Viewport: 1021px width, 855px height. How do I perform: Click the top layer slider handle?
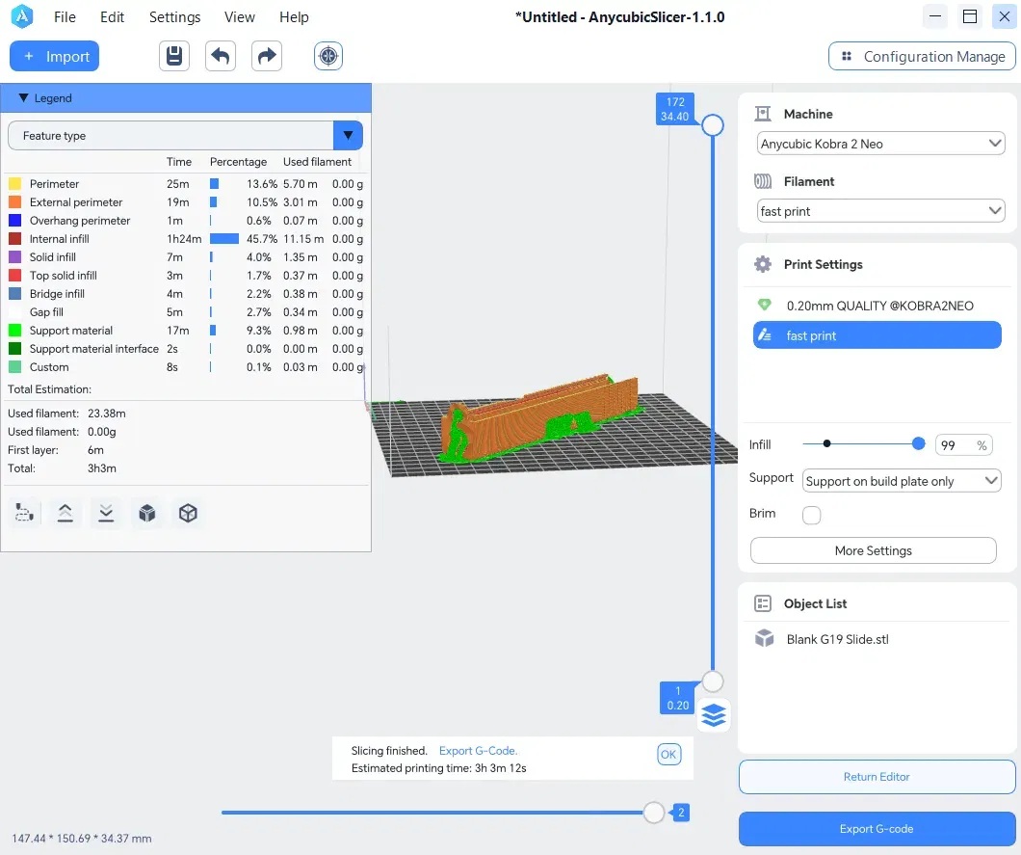tap(713, 125)
